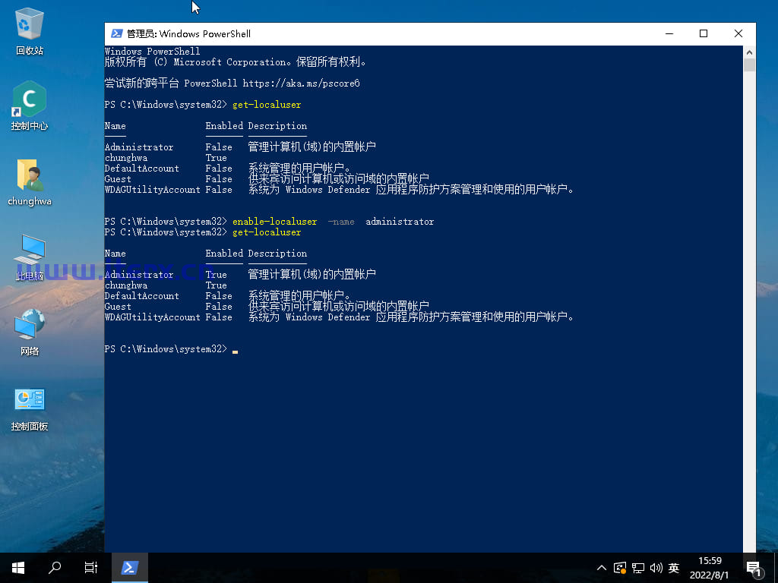778x583 pixels.
Task: Click the security alert tray icon
Action: click(x=620, y=568)
